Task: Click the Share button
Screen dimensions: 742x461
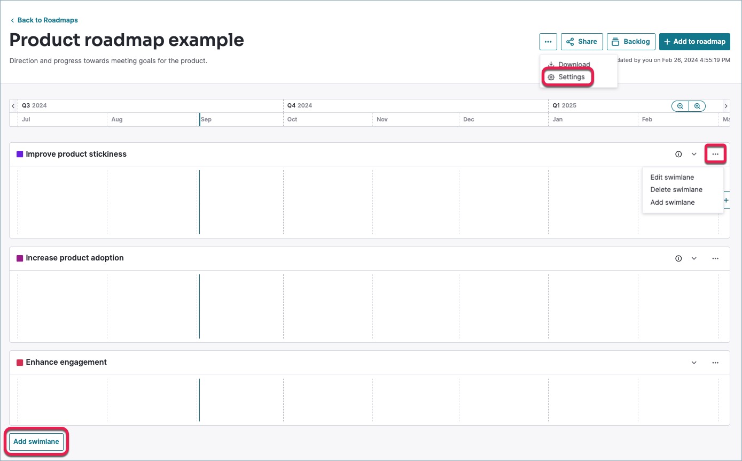Action: (582, 41)
